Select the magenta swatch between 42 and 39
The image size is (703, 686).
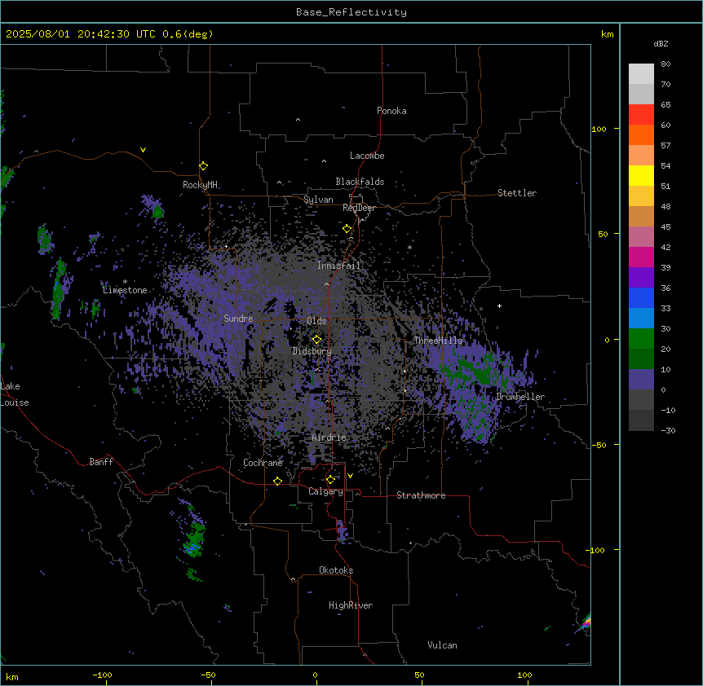tap(641, 257)
